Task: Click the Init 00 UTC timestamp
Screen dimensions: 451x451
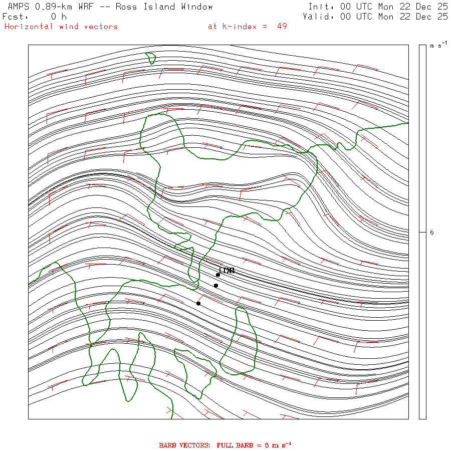Action: [x=378, y=7]
